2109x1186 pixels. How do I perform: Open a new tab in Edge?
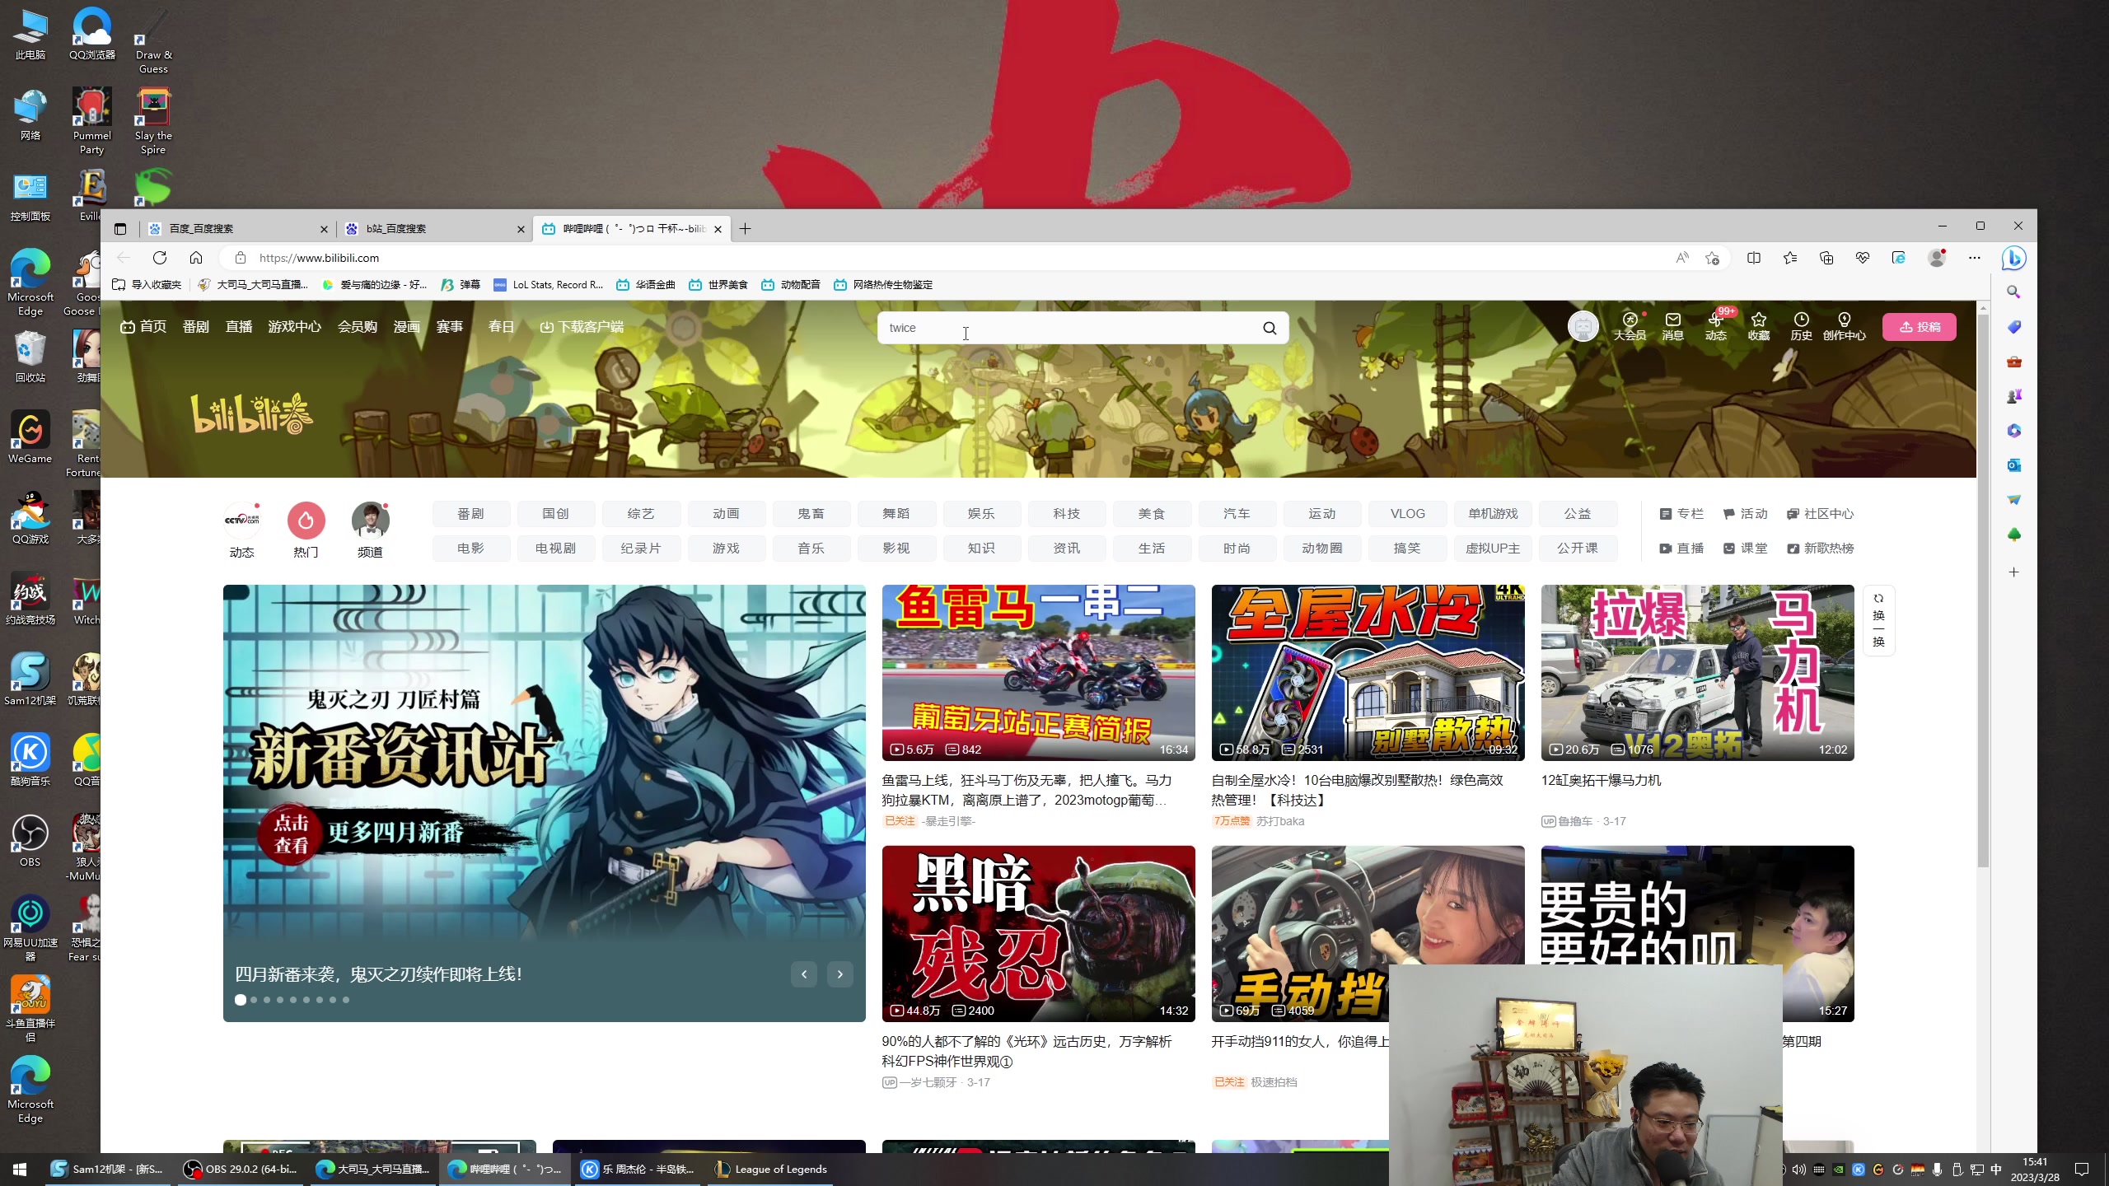[745, 229]
